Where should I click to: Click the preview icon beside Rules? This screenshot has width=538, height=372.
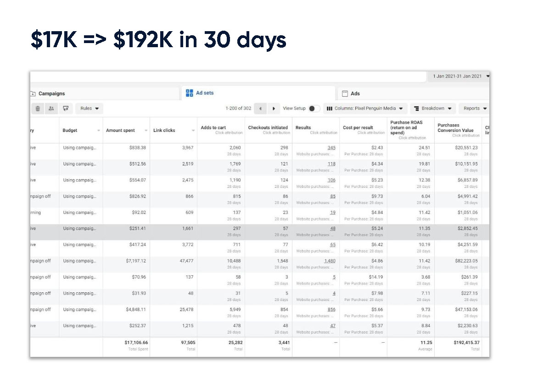point(66,109)
